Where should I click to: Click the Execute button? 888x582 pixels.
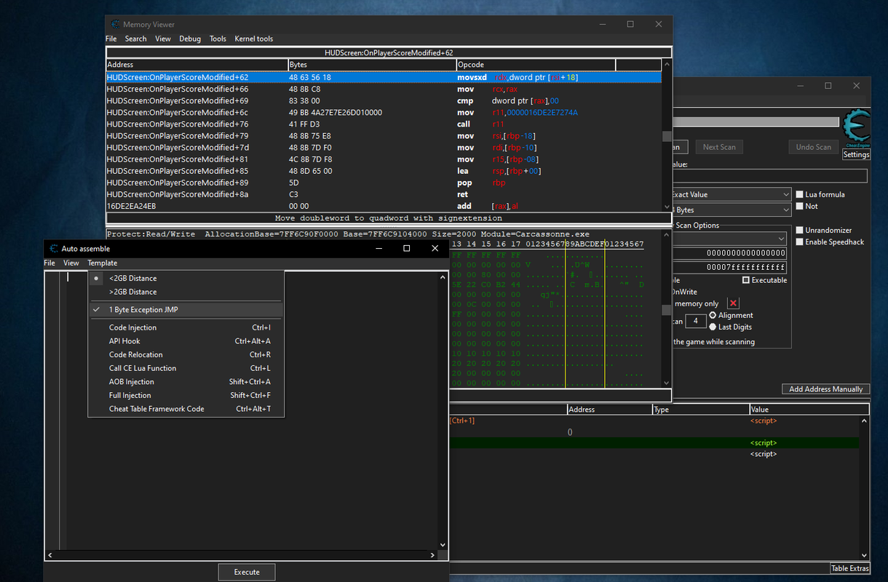pyautogui.click(x=247, y=572)
